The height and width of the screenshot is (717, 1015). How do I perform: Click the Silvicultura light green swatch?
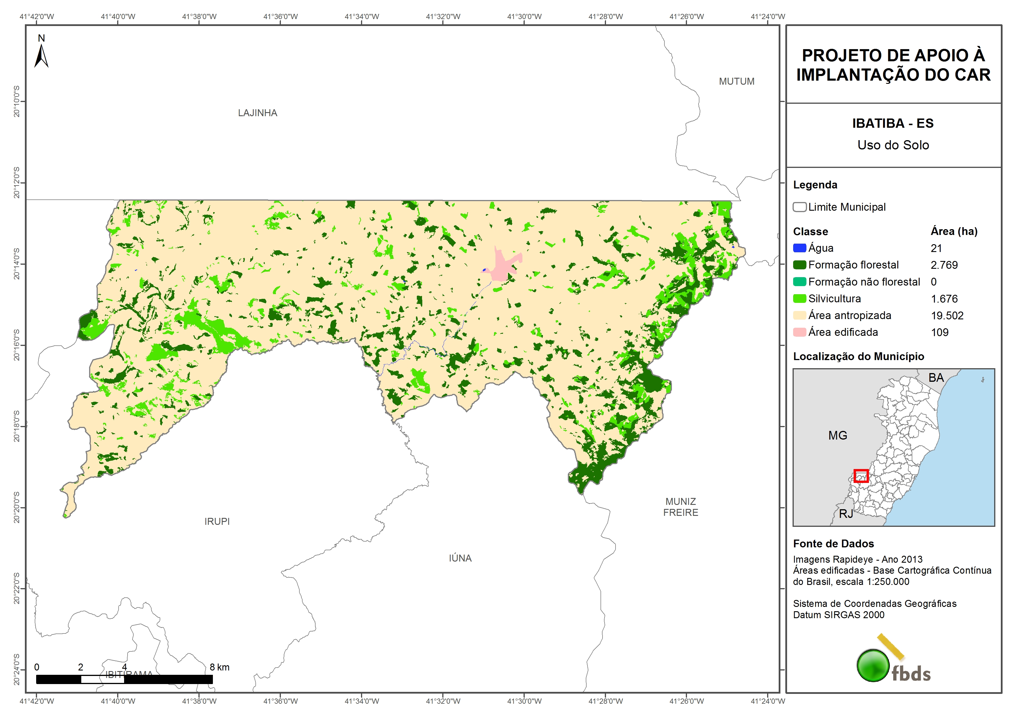[x=799, y=298]
